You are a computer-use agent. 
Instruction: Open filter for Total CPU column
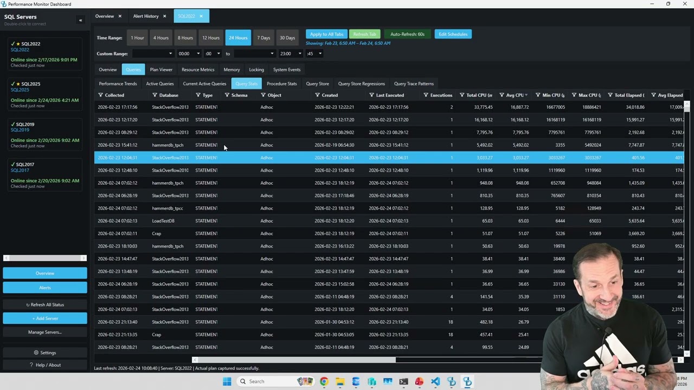(462, 95)
